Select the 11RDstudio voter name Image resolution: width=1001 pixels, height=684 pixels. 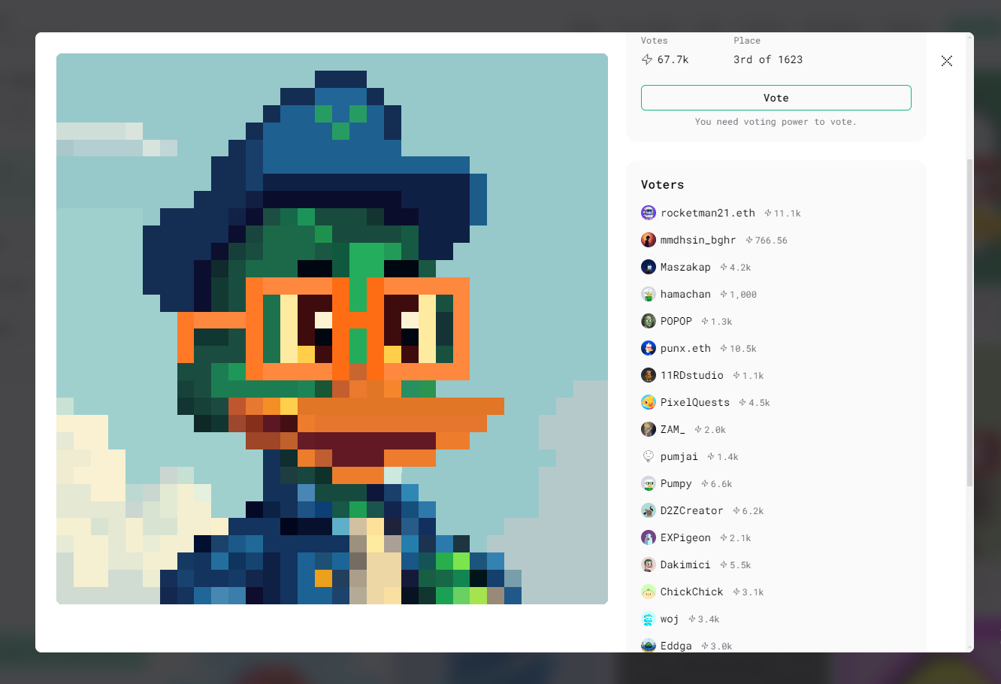click(x=692, y=375)
